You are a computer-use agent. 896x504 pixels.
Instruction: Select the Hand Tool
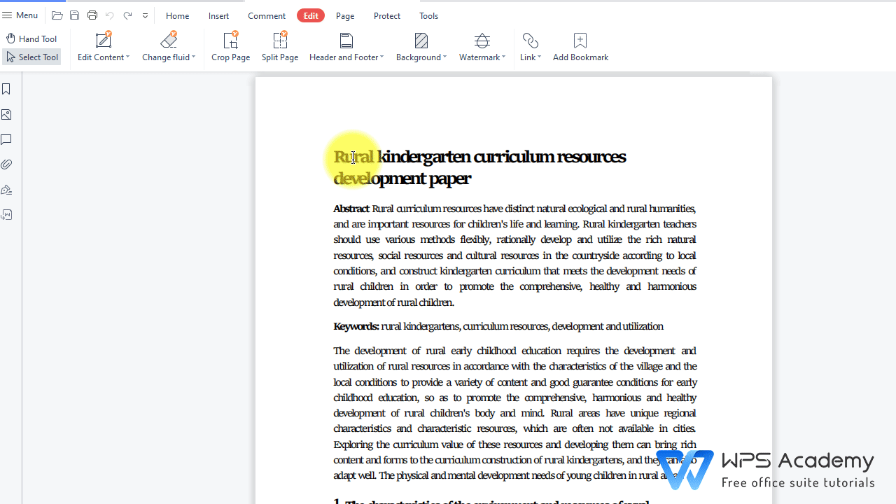coord(31,38)
